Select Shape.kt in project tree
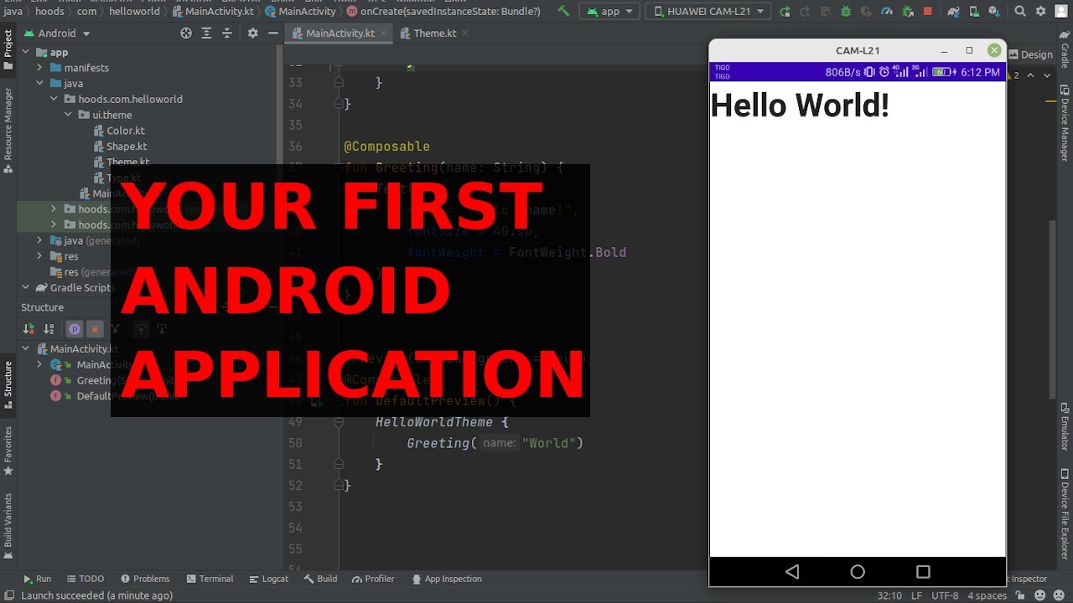Viewport: 1073px width, 603px height. pyautogui.click(x=120, y=147)
